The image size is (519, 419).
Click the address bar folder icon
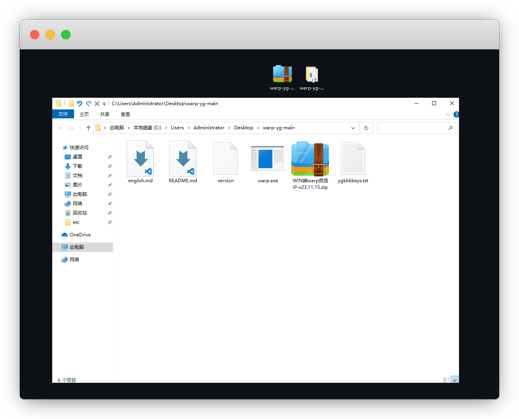[98, 128]
